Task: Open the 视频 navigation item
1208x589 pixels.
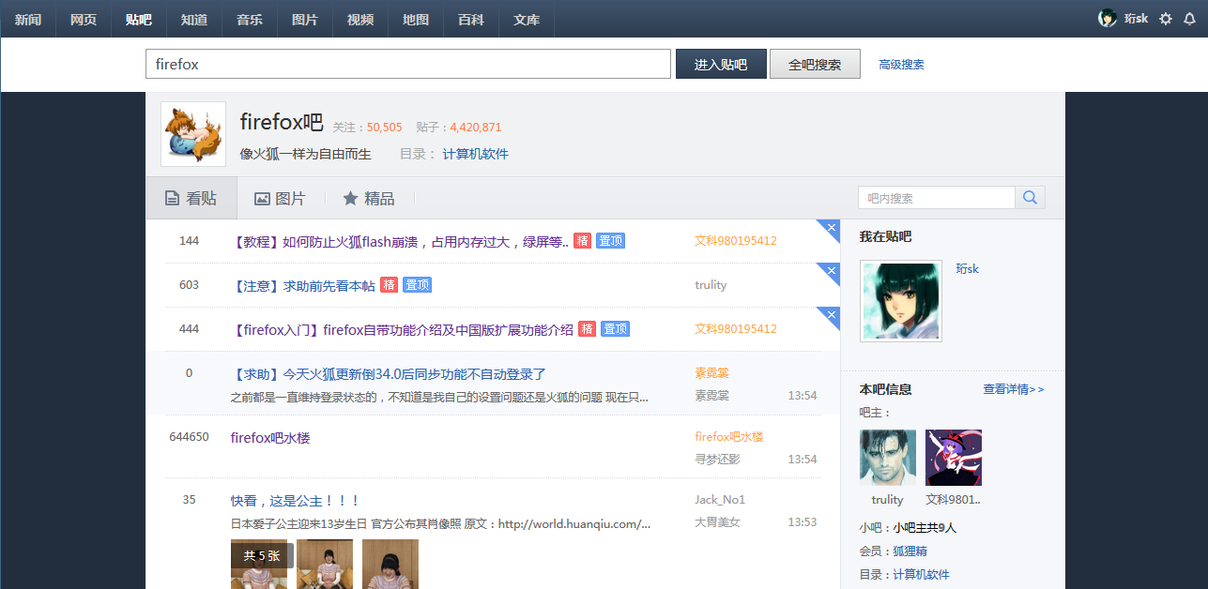Action: (360, 19)
